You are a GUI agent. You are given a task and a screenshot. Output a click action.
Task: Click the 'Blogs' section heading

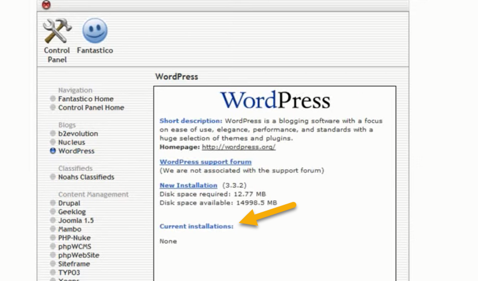click(67, 125)
